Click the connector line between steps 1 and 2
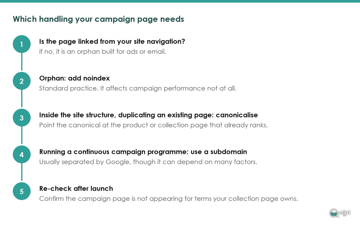The width and height of the screenshot is (360, 227). coord(22,62)
